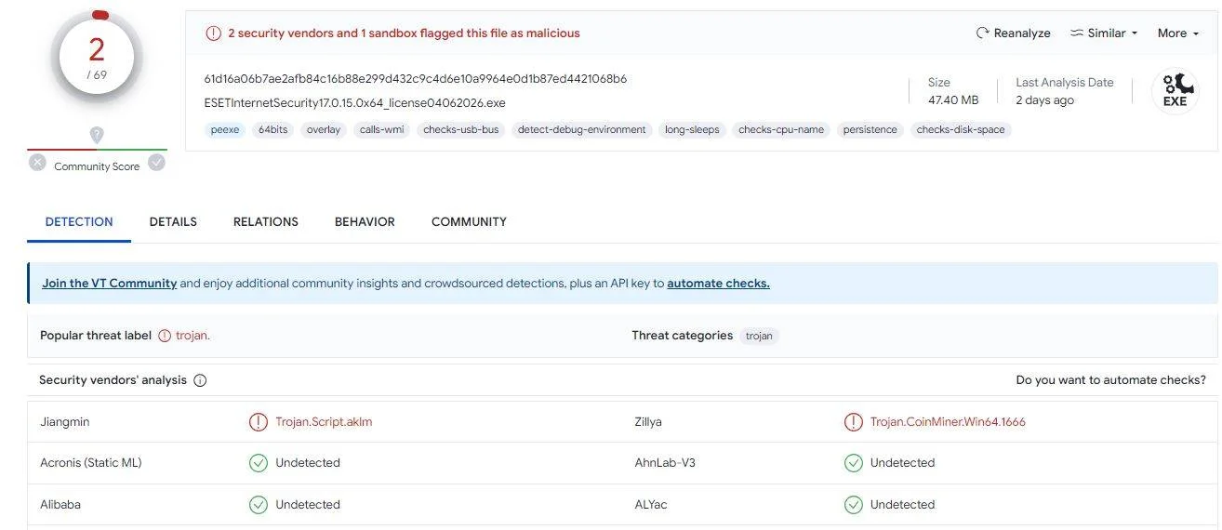Viewport: 1222px width, 530px height.
Task: Click the checks-usb-bus tag
Action: (461, 129)
